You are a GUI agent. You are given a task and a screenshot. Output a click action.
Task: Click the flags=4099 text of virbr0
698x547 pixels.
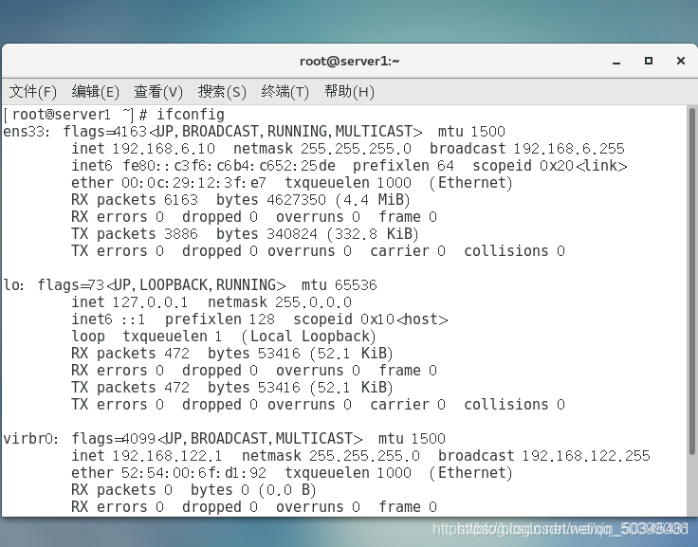(x=114, y=439)
